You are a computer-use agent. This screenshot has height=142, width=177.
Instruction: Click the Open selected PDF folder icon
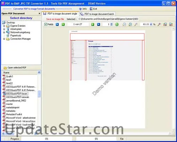5,68
